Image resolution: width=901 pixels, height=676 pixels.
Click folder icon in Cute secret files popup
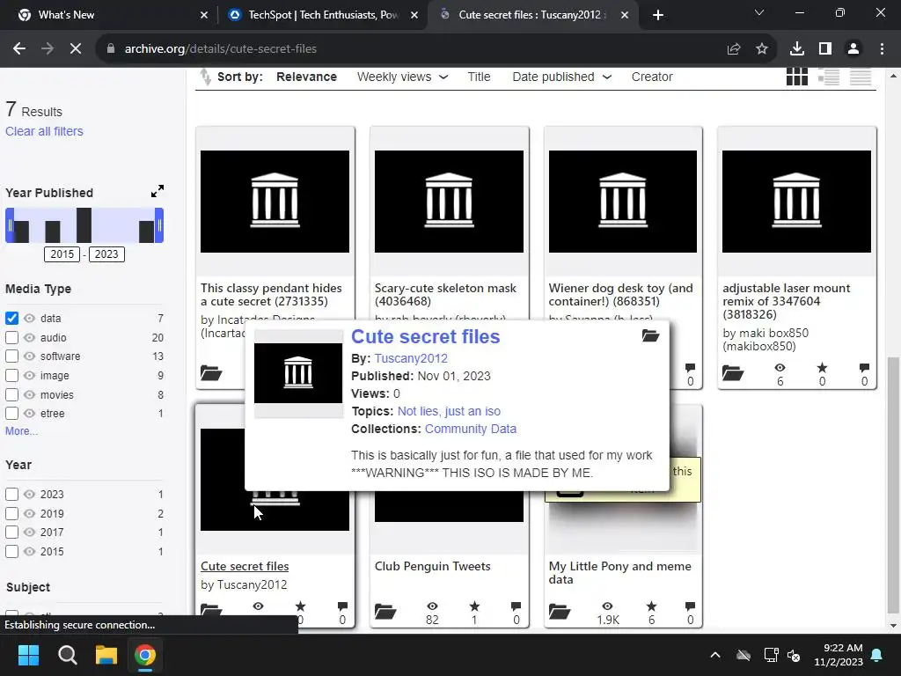point(650,335)
